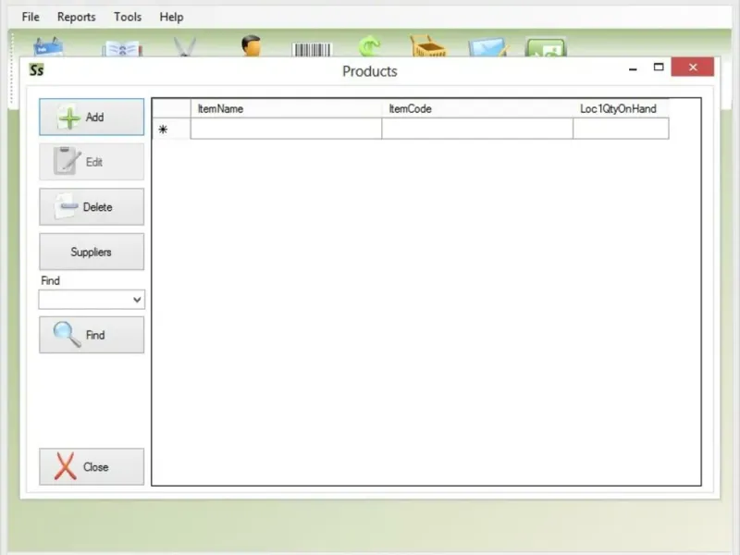Viewport: 740px width, 555px height.
Task: Click the open book toolbar icon
Action: coord(122,48)
